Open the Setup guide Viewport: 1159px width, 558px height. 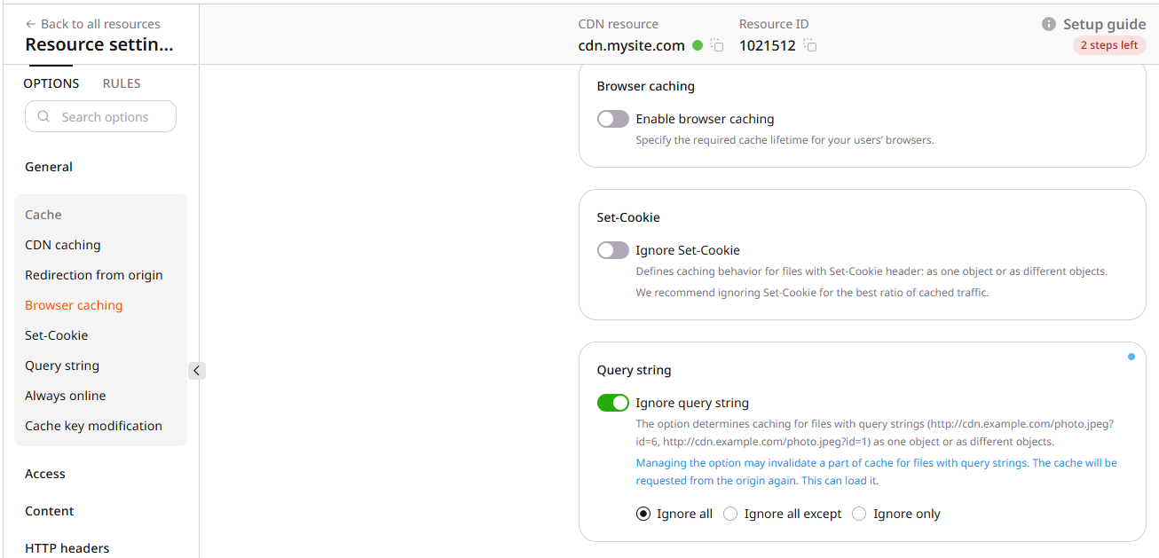pos(1104,24)
